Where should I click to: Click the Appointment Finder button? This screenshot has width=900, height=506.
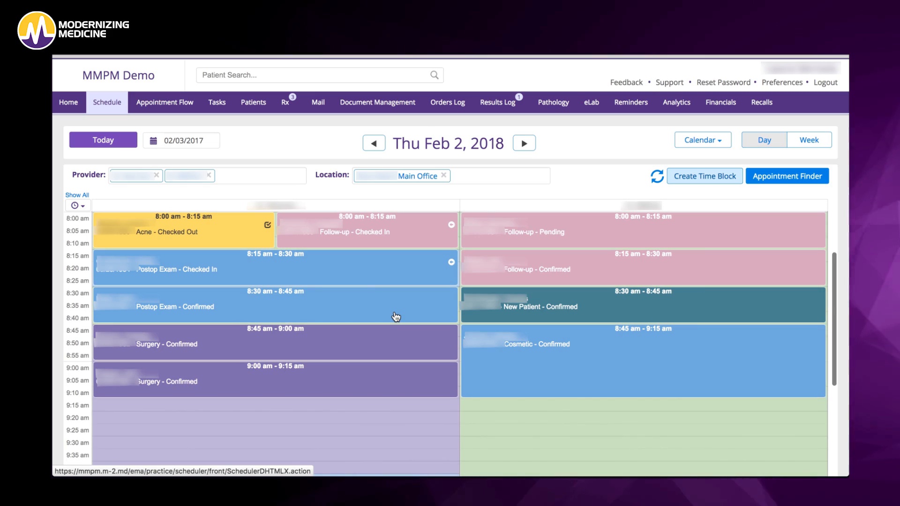[x=787, y=176]
